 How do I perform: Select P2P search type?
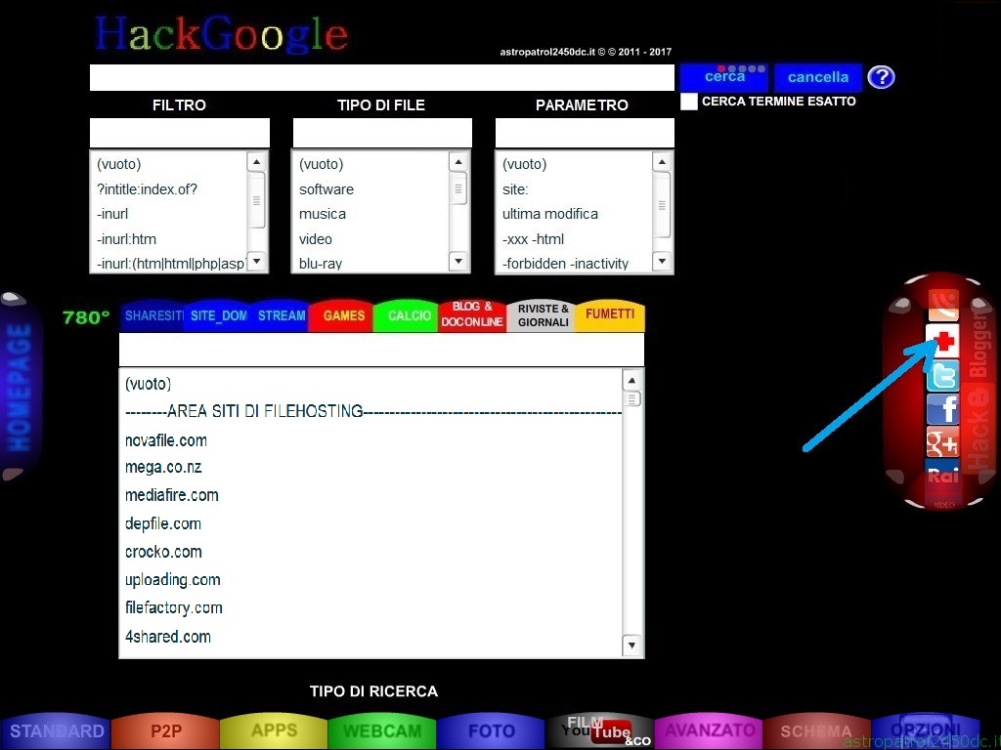pos(165,730)
